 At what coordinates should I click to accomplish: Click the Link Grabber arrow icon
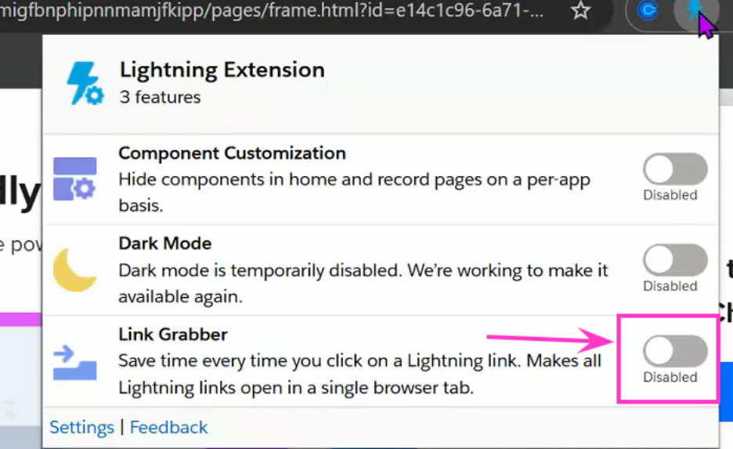pos(75,362)
